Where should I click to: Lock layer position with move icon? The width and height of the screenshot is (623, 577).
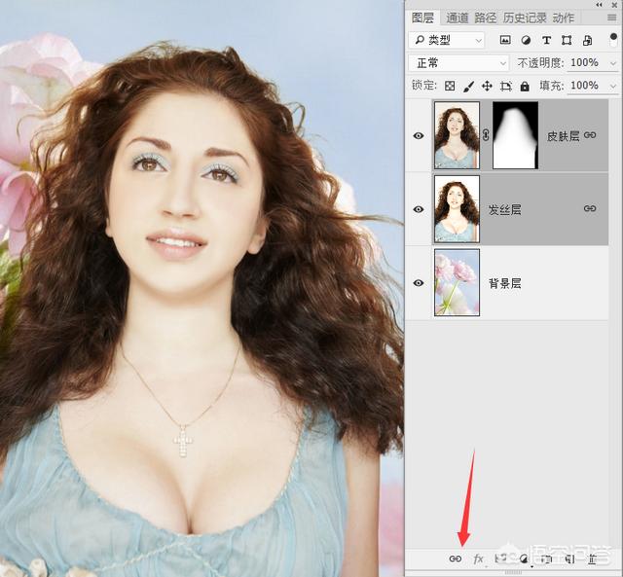point(487,86)
